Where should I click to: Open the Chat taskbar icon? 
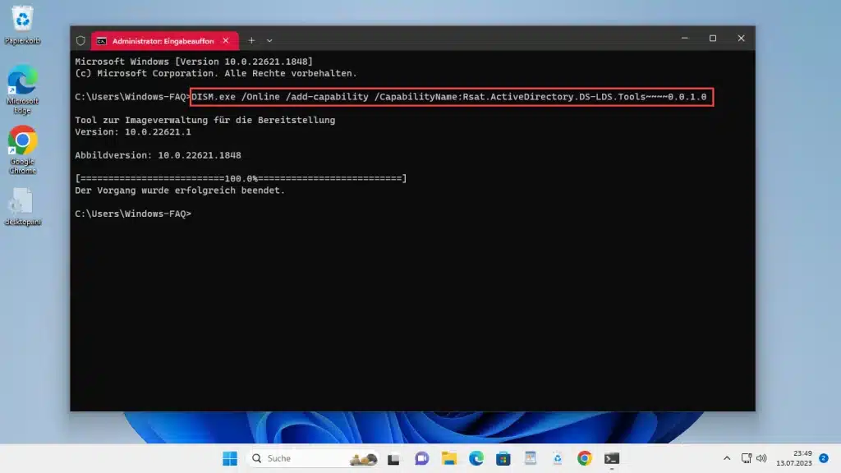tap(421, 458)
